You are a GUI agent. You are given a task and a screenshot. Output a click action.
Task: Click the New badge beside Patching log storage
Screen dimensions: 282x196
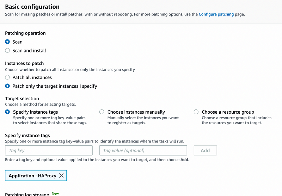point(55,193)
